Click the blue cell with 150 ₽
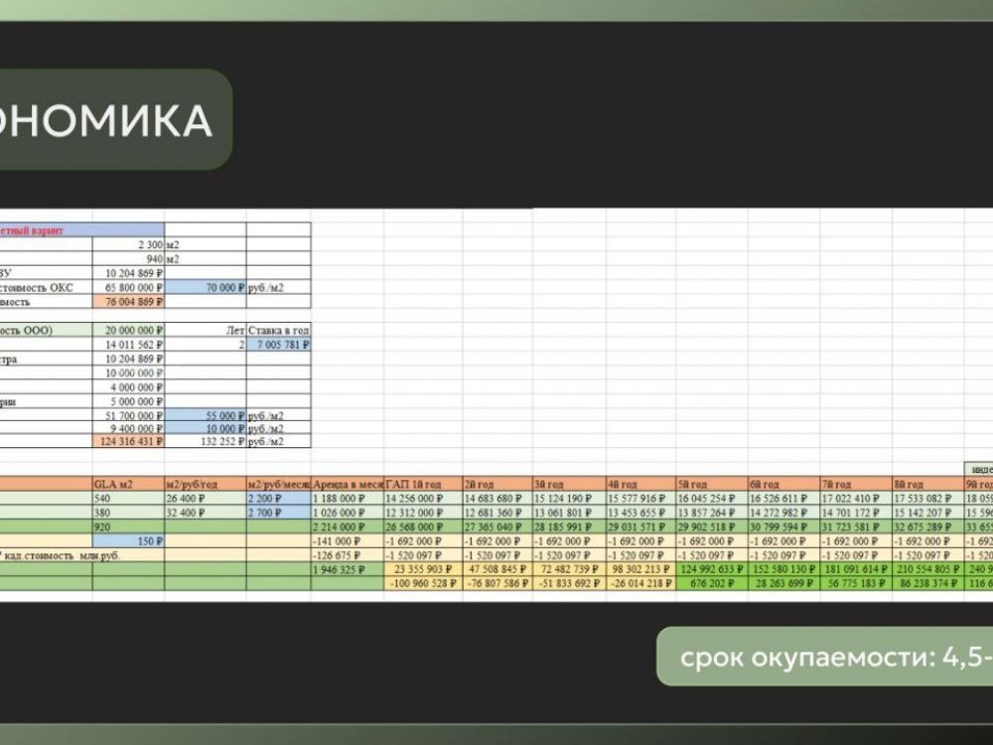Screen dimensions: 993x745 click(x=129, y=541)
